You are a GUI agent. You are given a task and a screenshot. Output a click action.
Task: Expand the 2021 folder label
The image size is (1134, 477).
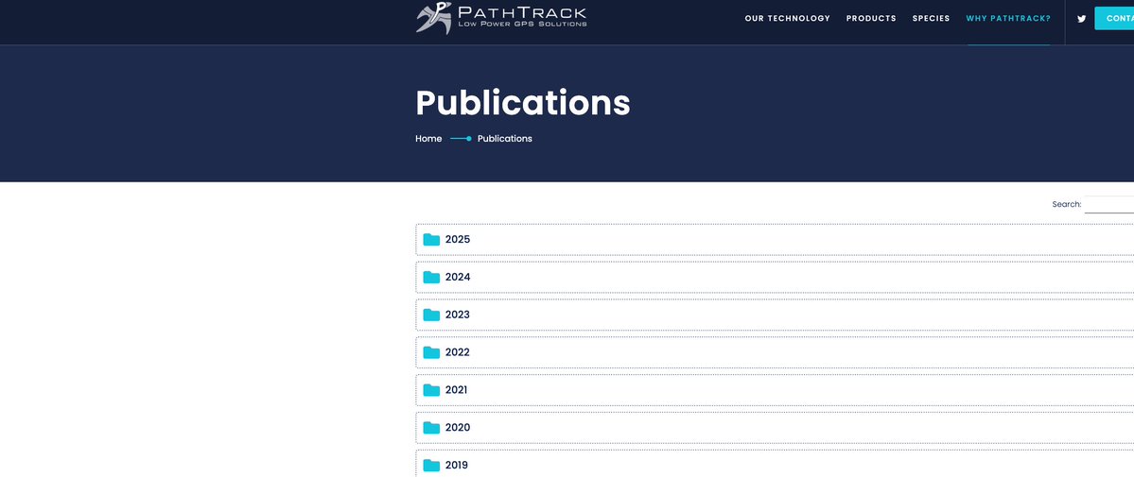[x=457, y=390]
